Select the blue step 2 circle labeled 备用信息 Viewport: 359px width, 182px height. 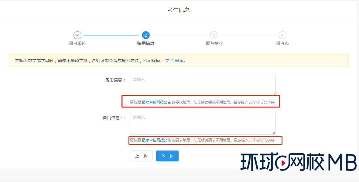point(145,35)
